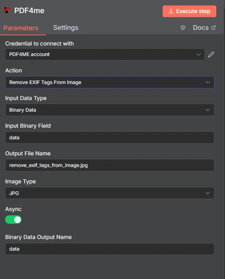Image resolution: width=225 pixels, height=279 pixels.
Task: Click the Action field label
Action: click(13, 71)
